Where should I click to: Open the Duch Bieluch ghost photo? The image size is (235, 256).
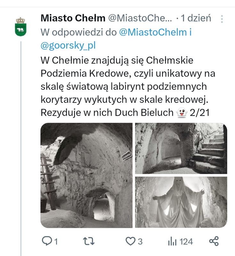pos(181,202)
